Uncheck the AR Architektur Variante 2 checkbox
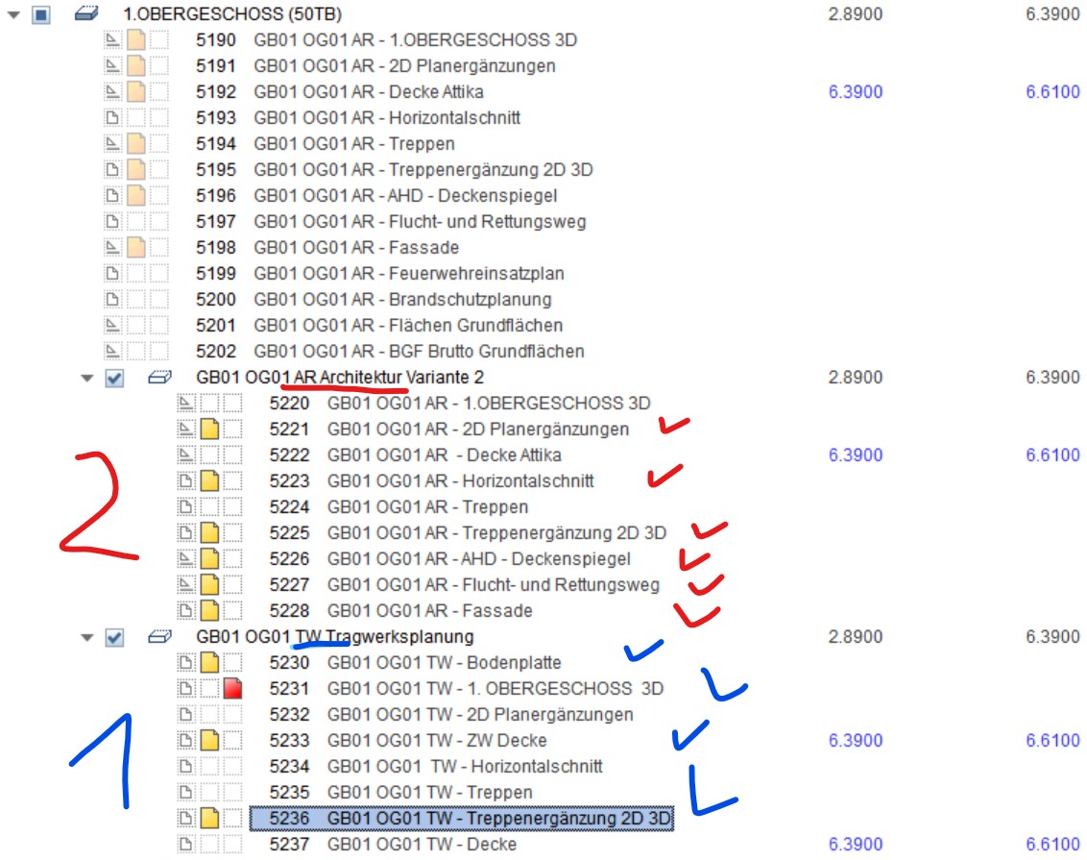This screenshot has width=1087, height=860. tap(114, 379)
